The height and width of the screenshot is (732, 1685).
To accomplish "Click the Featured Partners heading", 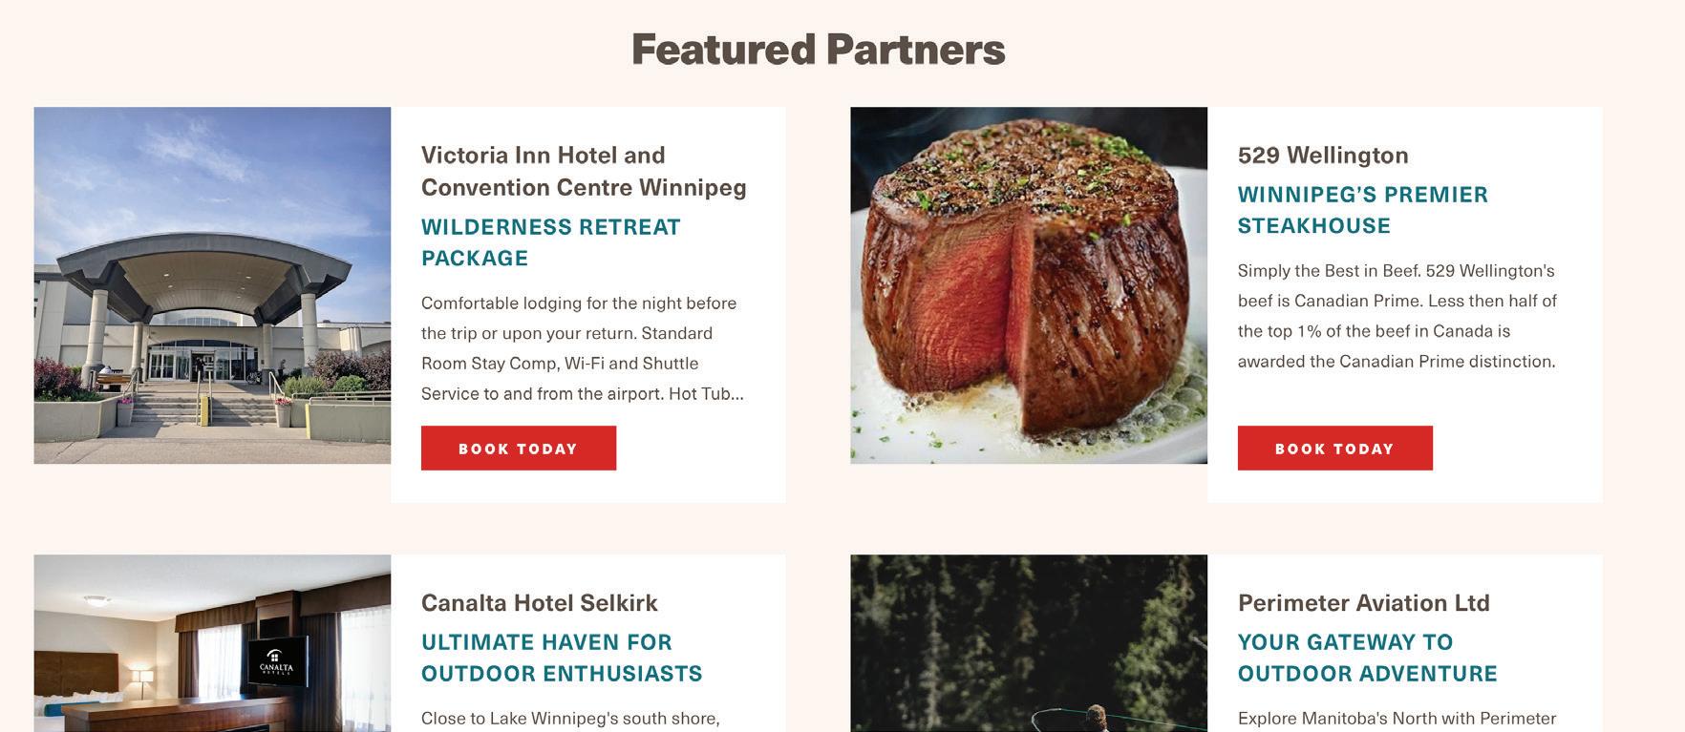I will coord(819,50).
